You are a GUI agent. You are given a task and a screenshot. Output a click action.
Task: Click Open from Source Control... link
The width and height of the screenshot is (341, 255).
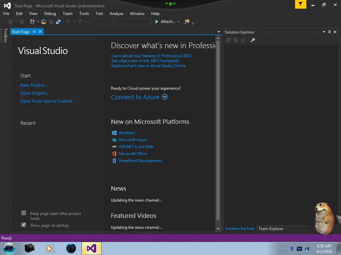[47, 101]
